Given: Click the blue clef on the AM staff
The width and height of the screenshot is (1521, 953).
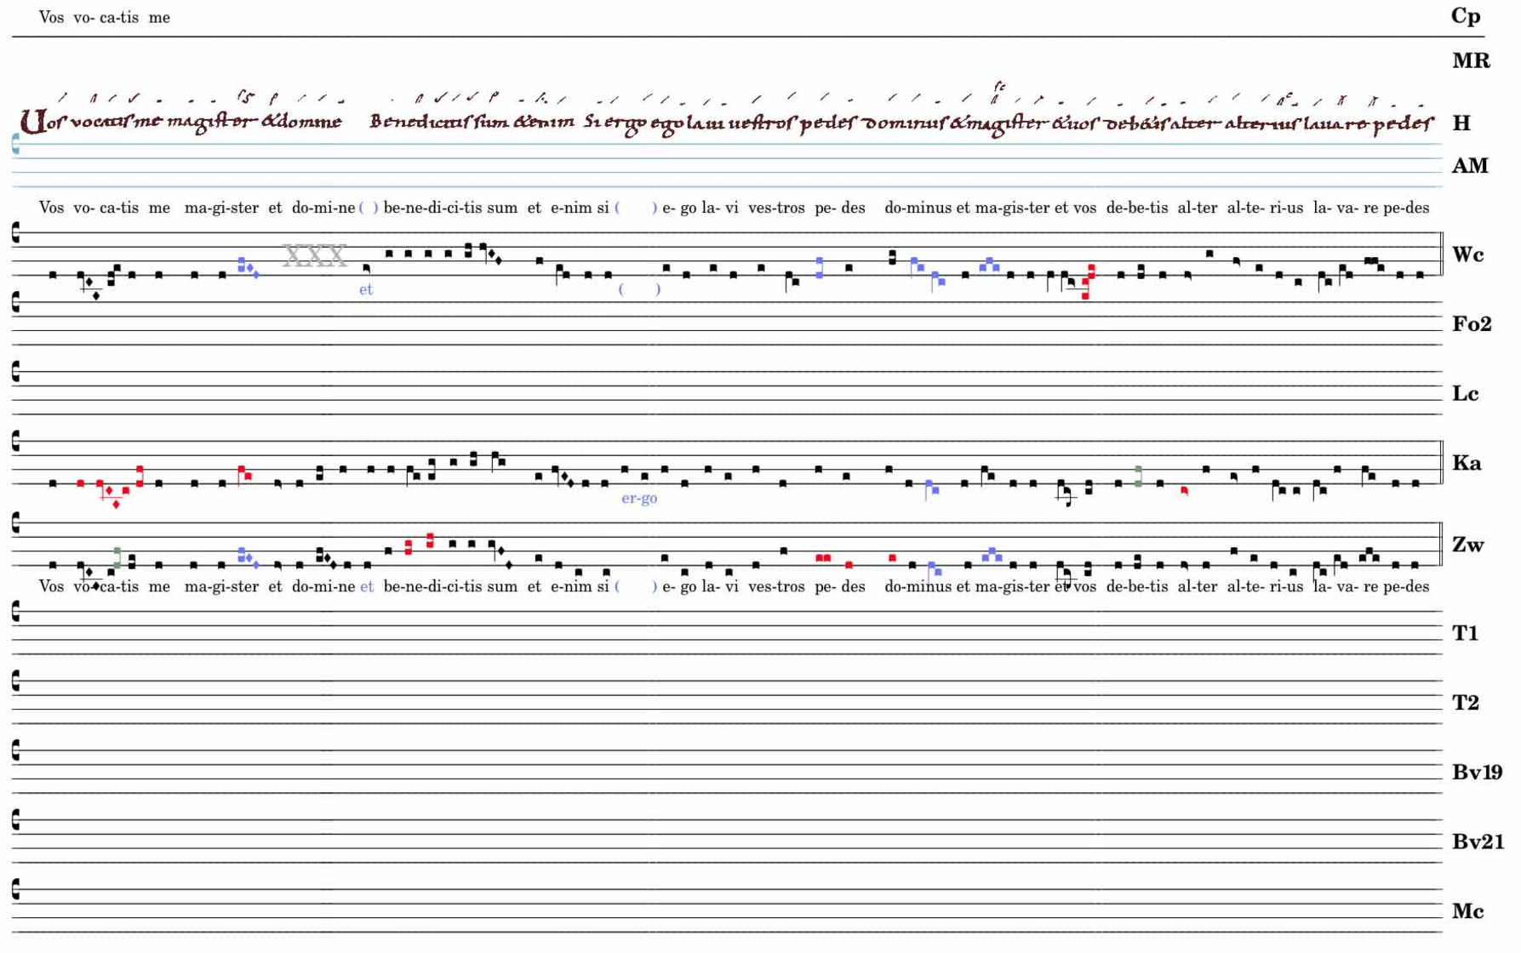Looking at the screenshot, I should (x=16, y=145).
